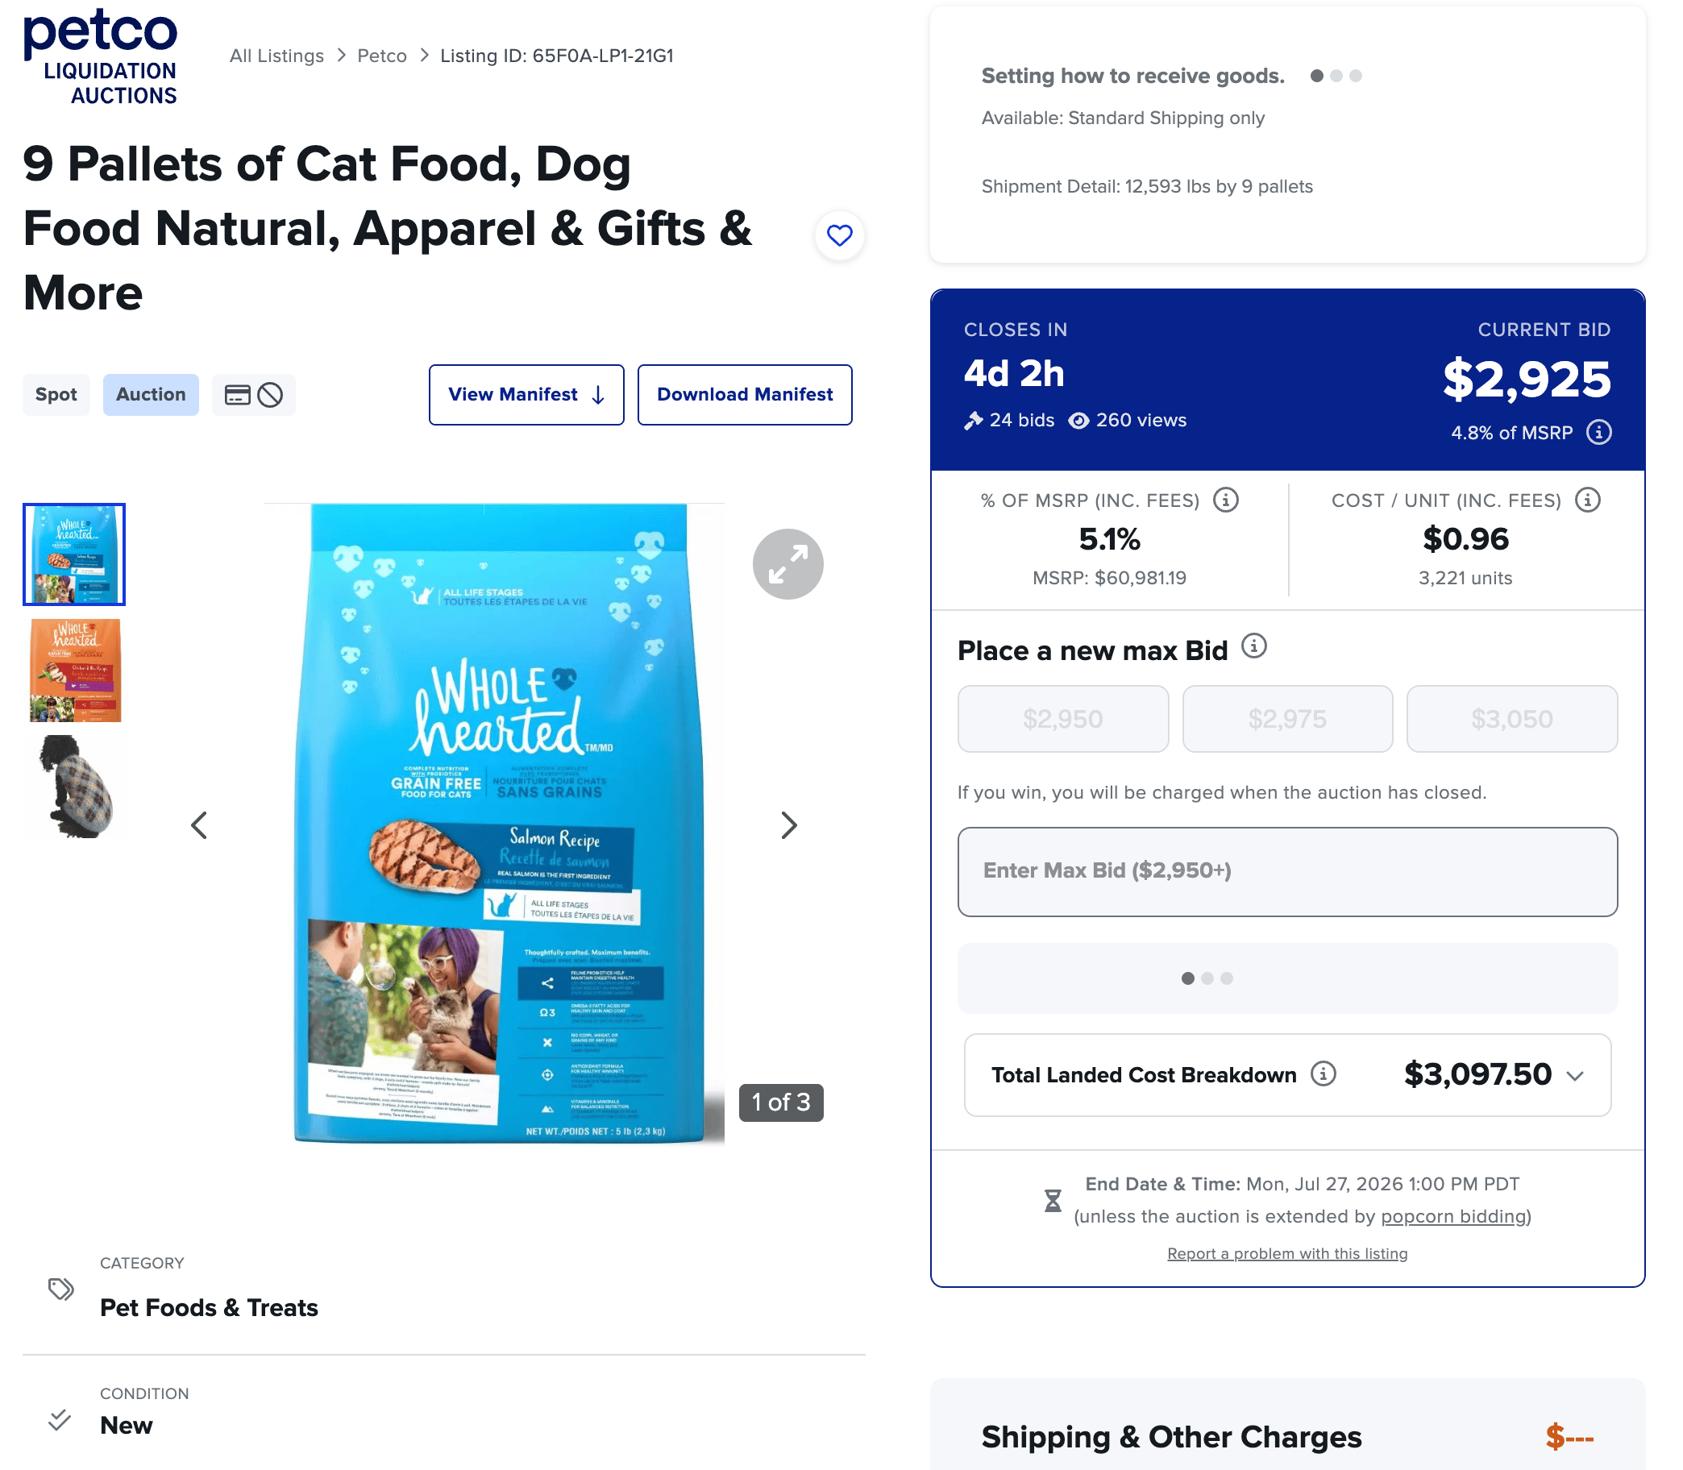Open Petco breadcrumb link
Image resolution: width=1683 pixels, height=1470 pixels.
pos(381,56)
